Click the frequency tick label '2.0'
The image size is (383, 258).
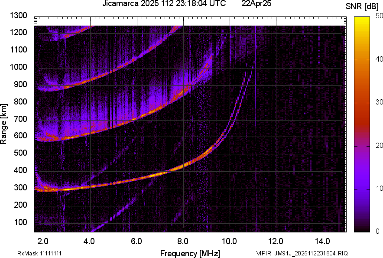43,242
